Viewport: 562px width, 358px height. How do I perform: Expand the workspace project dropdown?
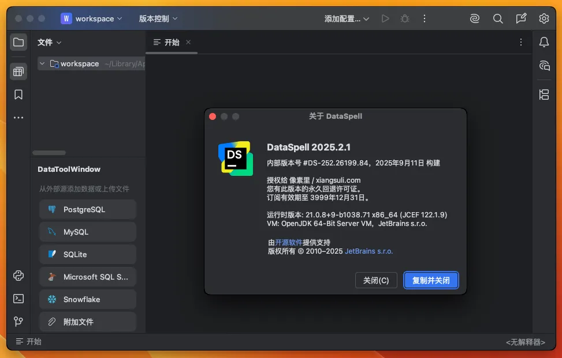92,18
